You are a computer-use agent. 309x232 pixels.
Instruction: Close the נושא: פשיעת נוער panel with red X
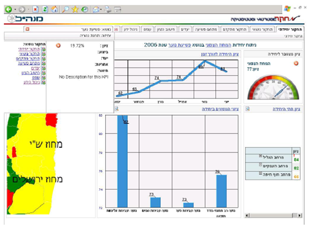click(x=27, y=29)
